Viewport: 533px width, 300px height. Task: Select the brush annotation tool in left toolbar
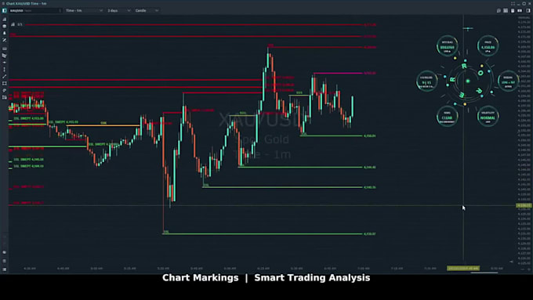coord(5,90)
